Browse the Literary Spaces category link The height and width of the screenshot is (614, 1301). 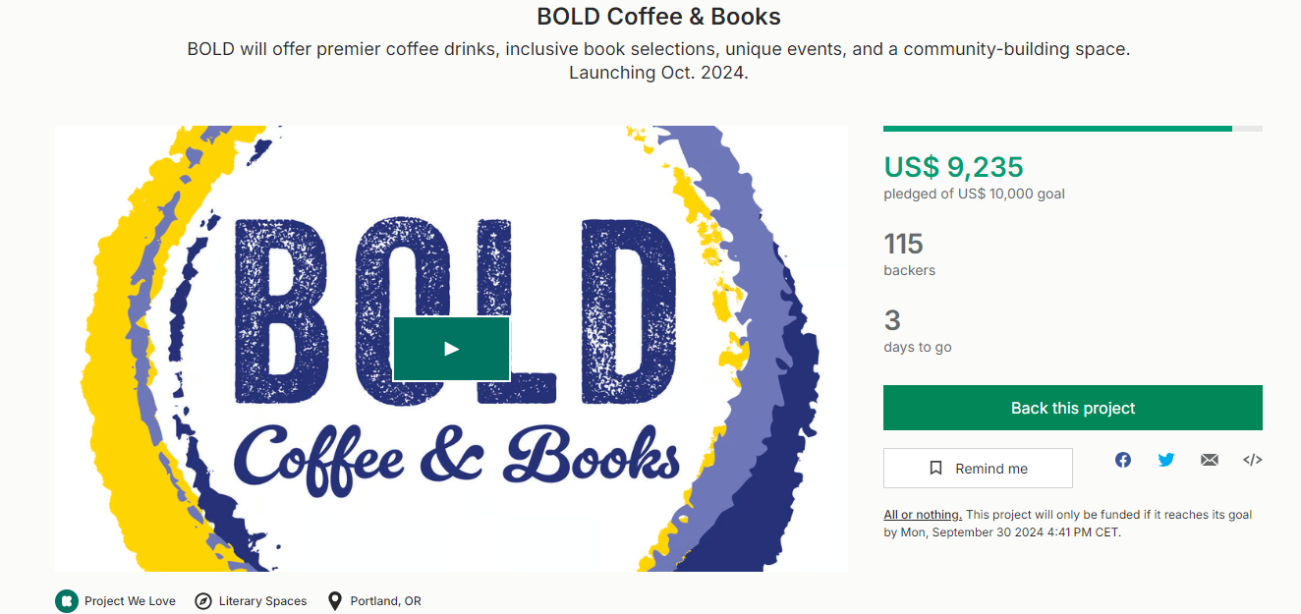click(262, 601)
